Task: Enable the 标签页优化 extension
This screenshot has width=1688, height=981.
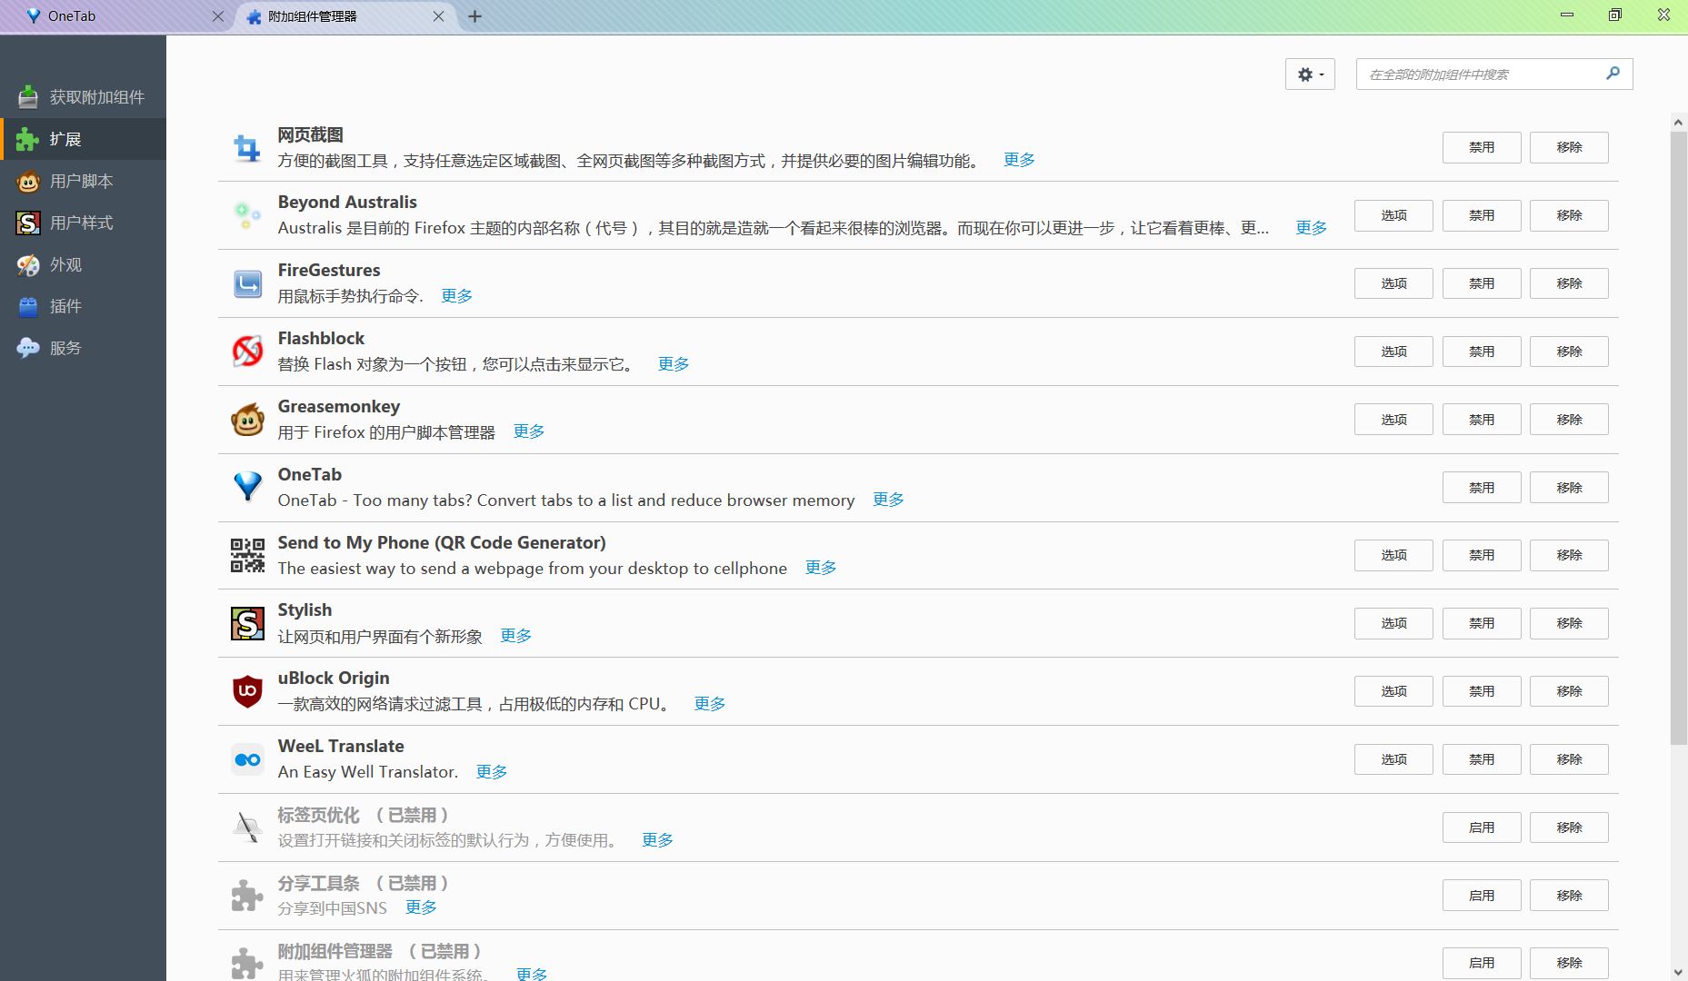Action: pyautogui.click(x=1481, y=827)
